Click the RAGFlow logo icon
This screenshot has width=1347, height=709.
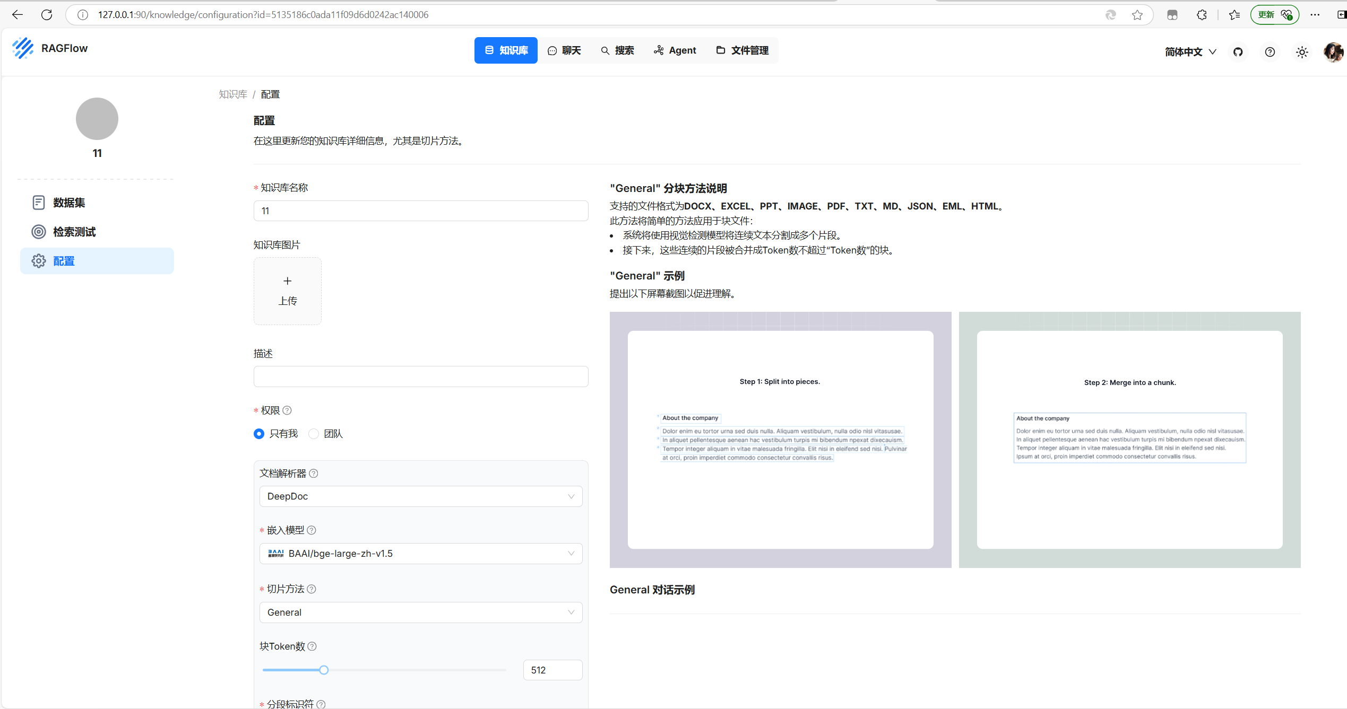pyautogui.click(x=23, y=48)
